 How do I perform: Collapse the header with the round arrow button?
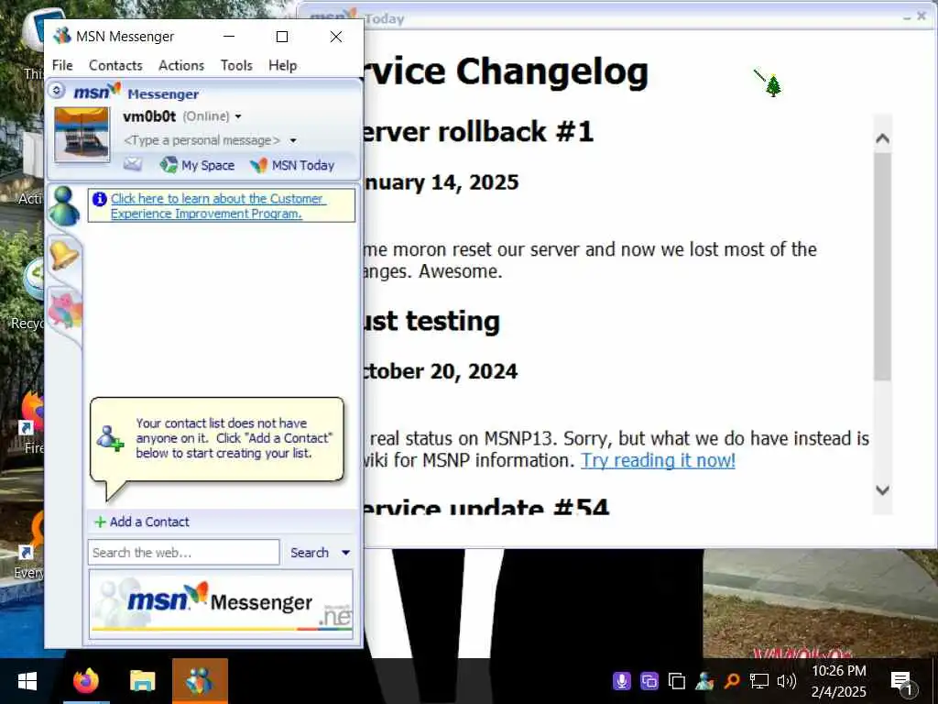(57, 91)
